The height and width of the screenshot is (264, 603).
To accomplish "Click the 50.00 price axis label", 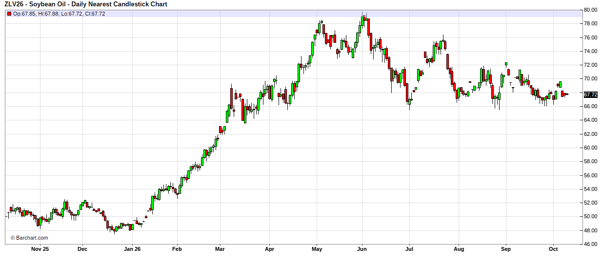I will coord(590,217).
